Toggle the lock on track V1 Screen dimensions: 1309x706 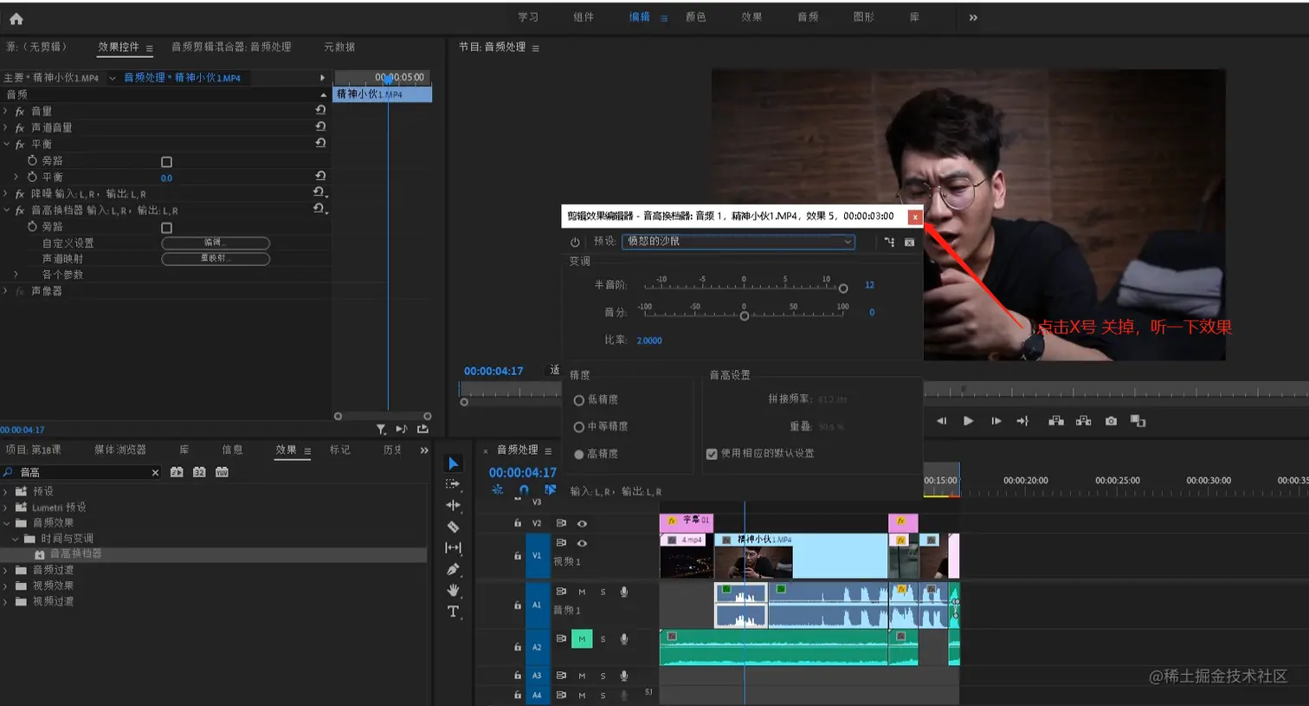518,555
